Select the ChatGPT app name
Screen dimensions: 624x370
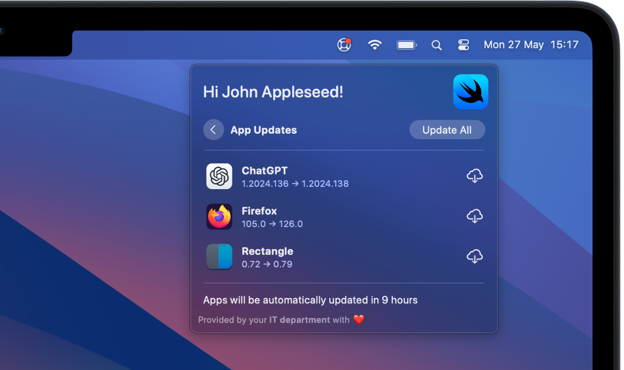tap(265, 171)
